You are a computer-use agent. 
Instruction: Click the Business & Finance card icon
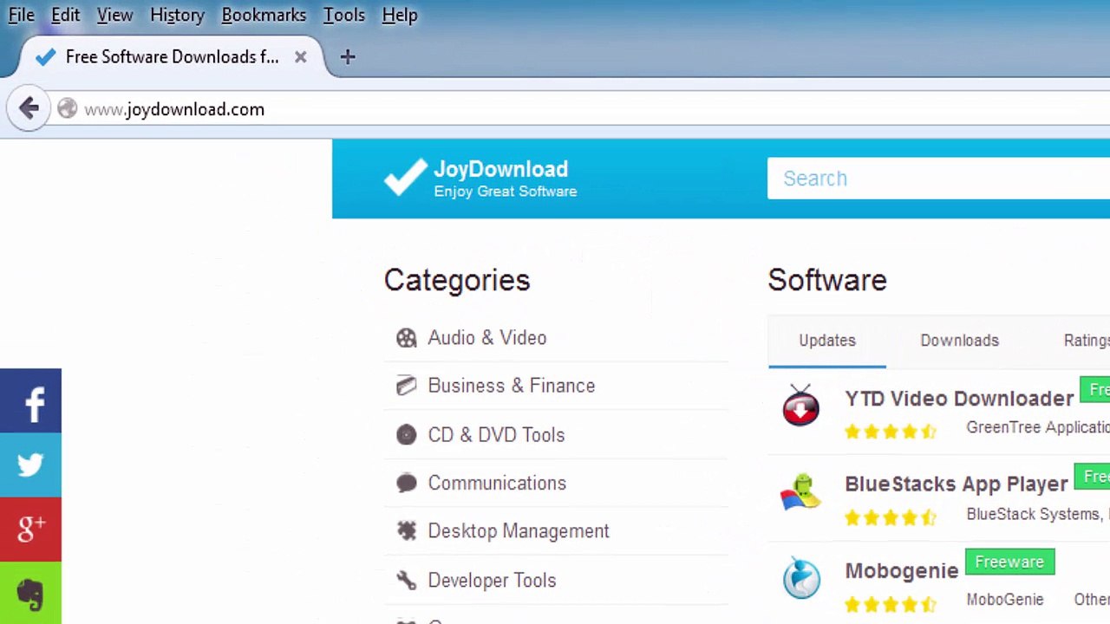coord(406,386)
